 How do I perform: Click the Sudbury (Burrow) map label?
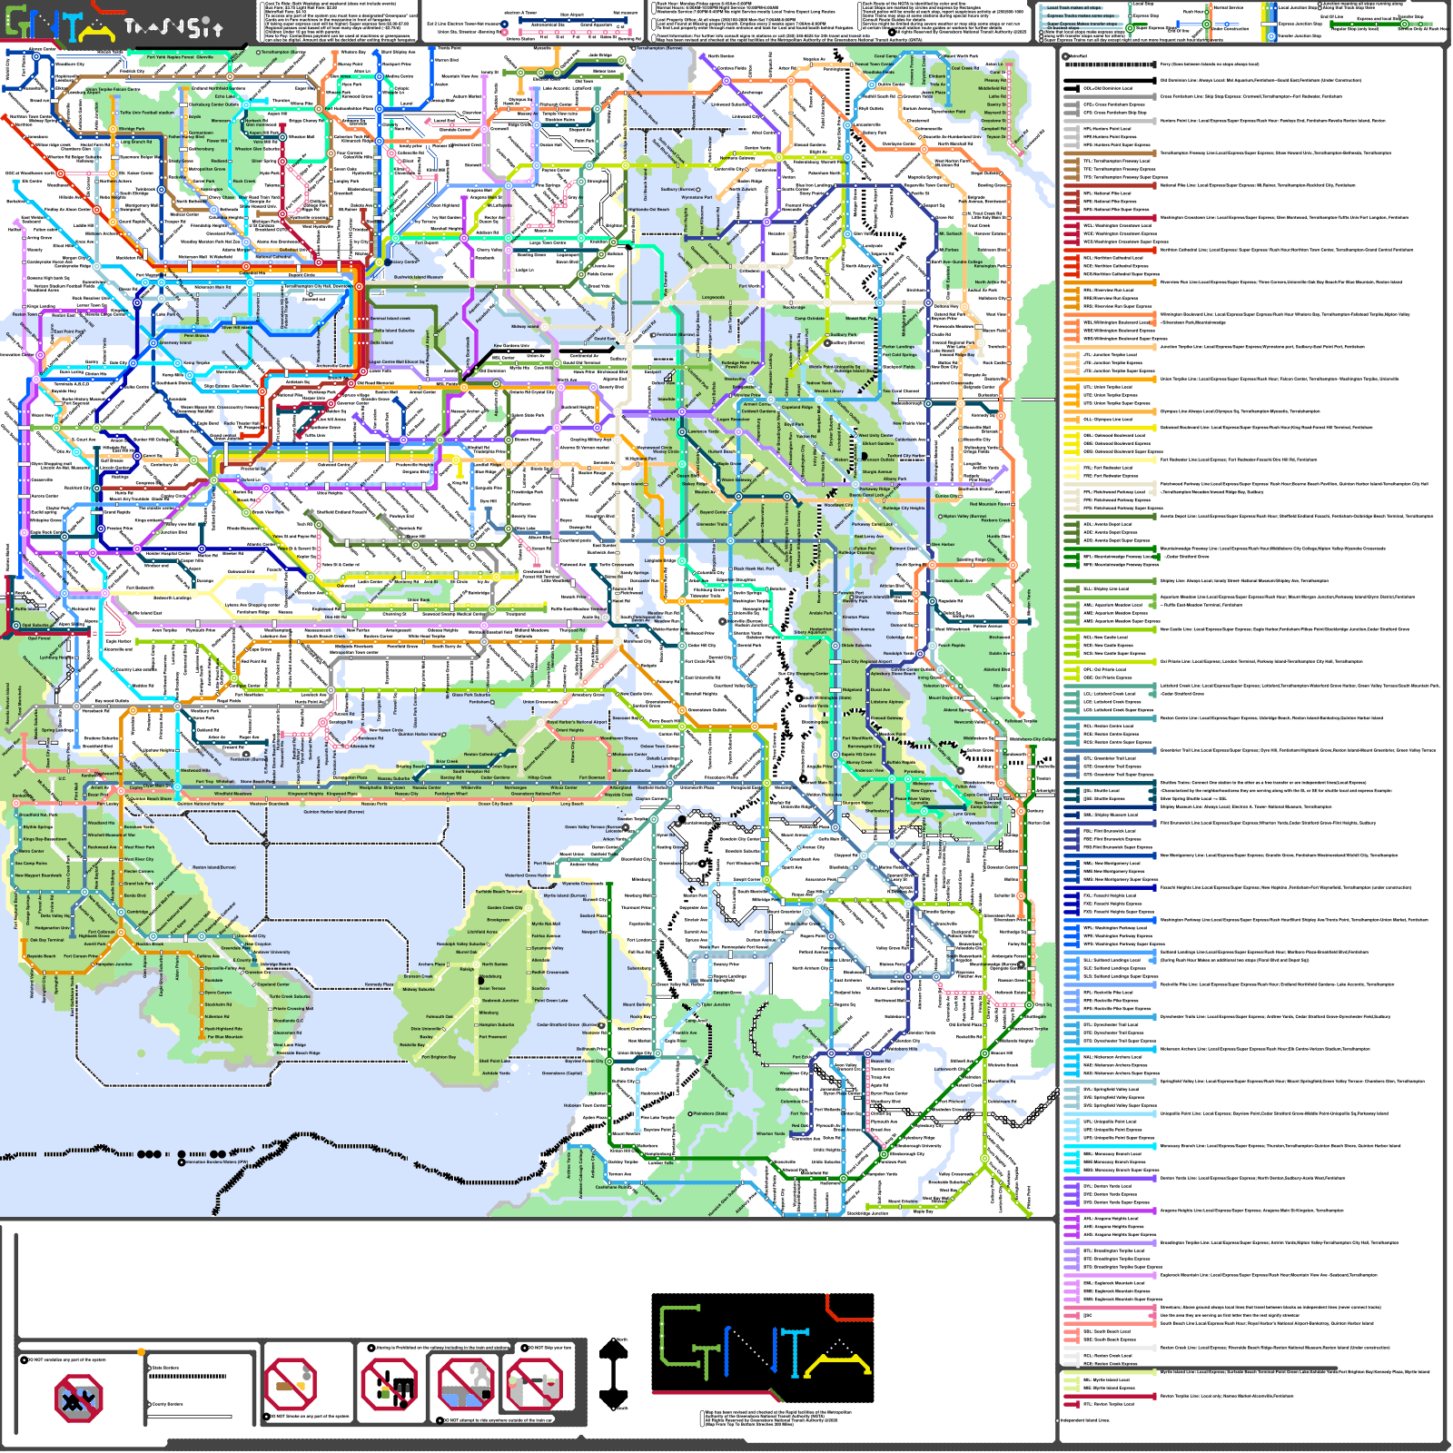(x=677, y=190)
